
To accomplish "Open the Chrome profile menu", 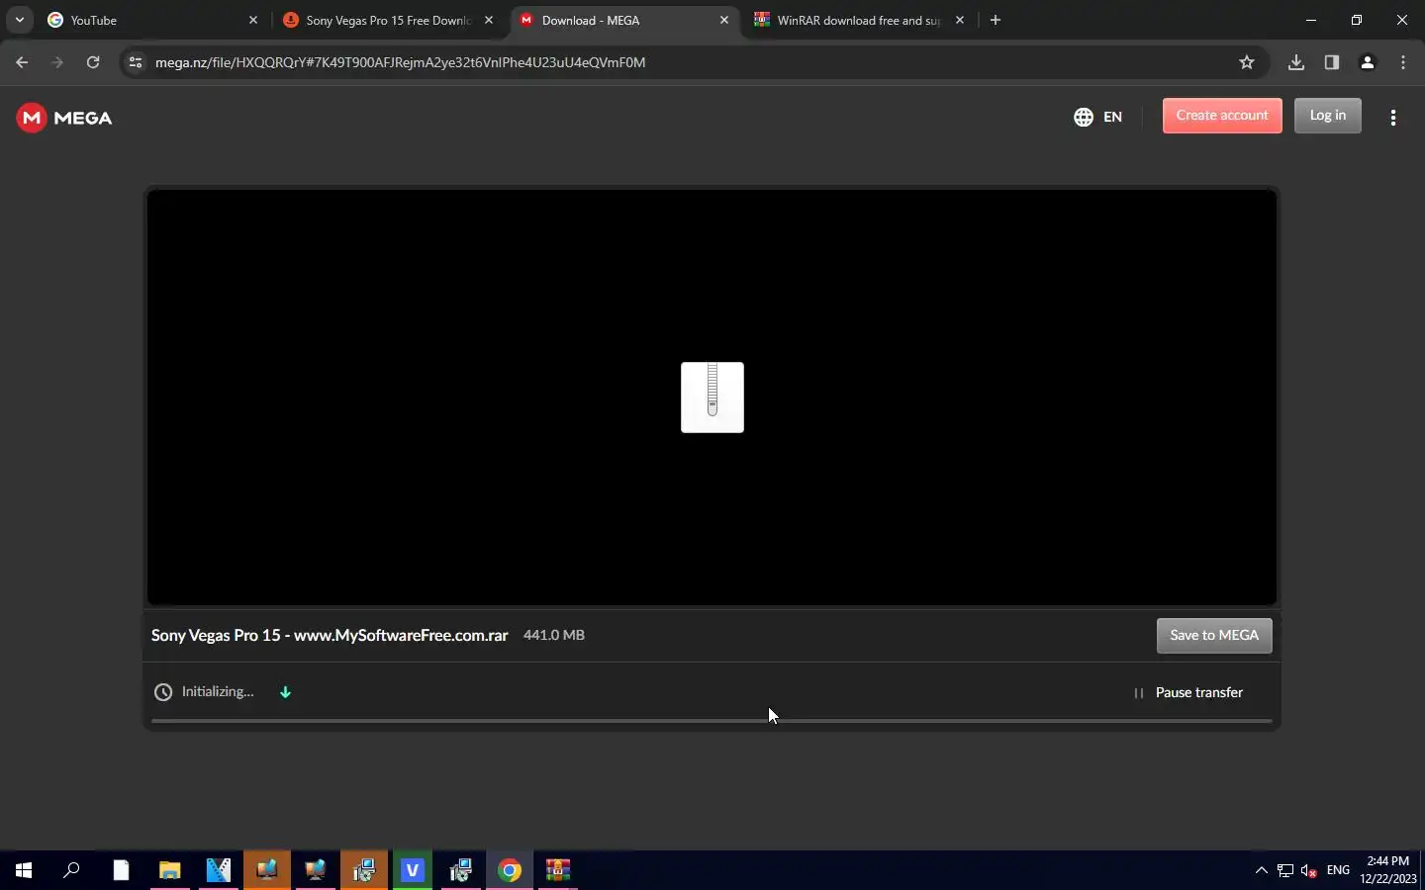I will click(1368, 62).
